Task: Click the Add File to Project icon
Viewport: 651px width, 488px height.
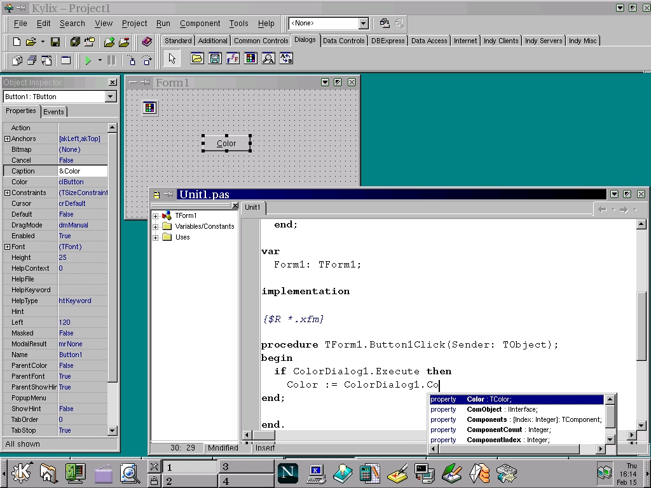Action: (x=109, y=41)
